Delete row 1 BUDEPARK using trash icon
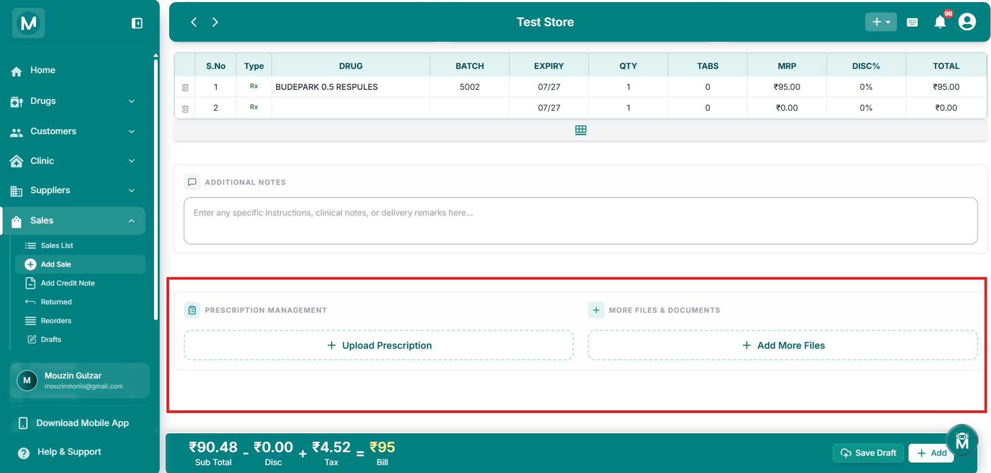This screenshot has height=473, width=991. point(185,88)
